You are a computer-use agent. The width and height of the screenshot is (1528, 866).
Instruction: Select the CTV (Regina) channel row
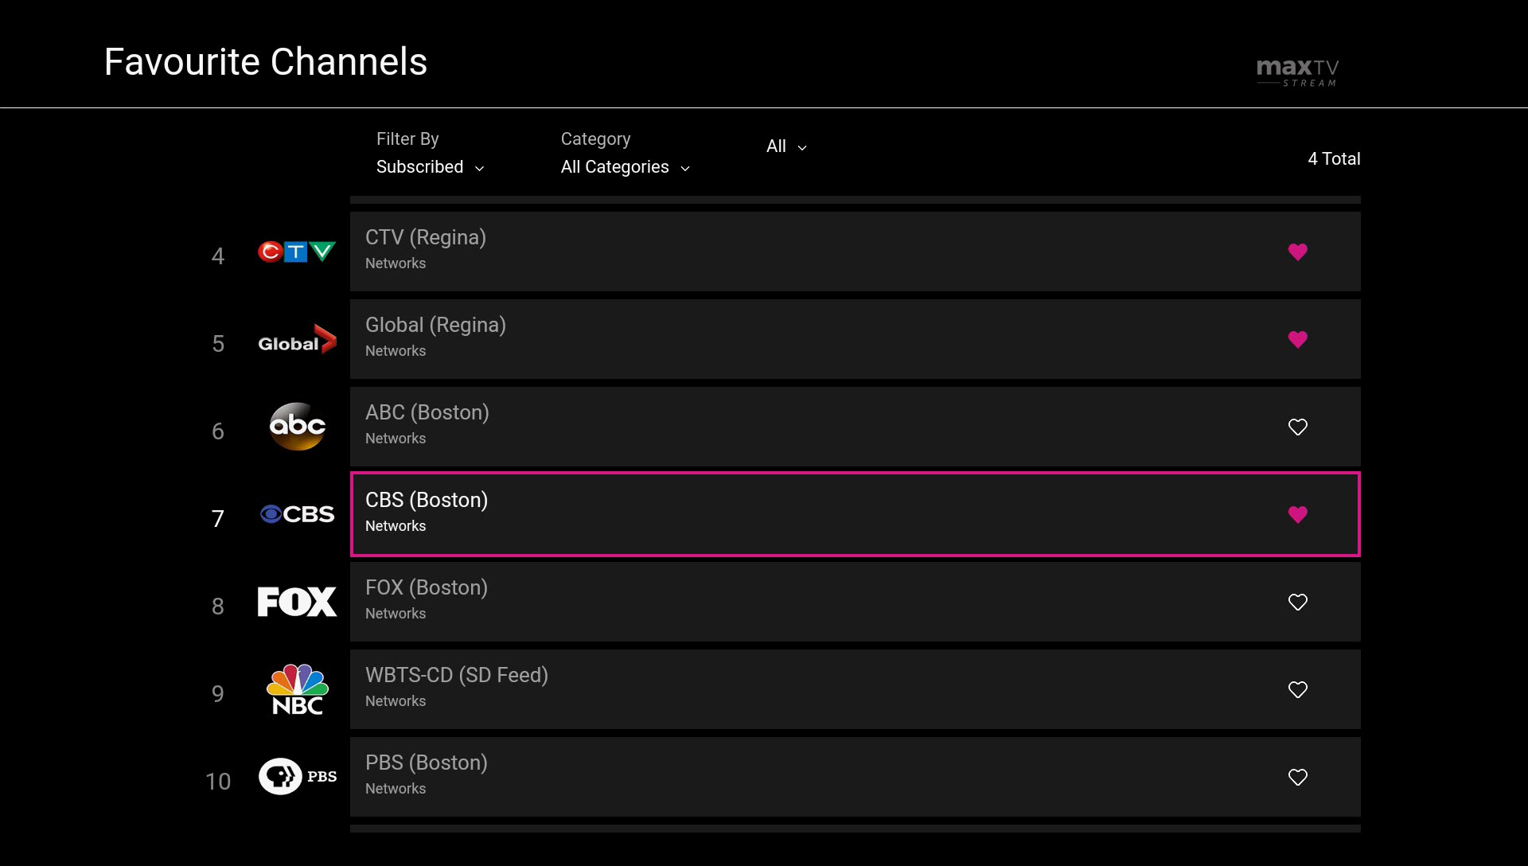pyautogui.click(x=855, y=252)
